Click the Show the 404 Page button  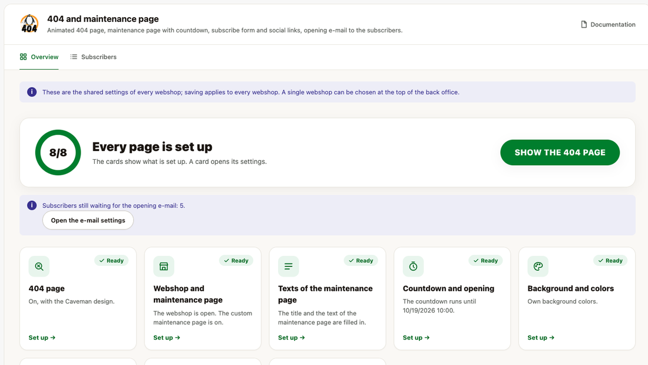pyautogui.click(x=560, y=152)
